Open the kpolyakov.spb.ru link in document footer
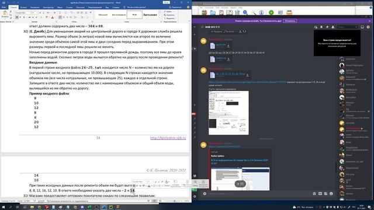This screenshot has width=374, height=210. (168, 138)
